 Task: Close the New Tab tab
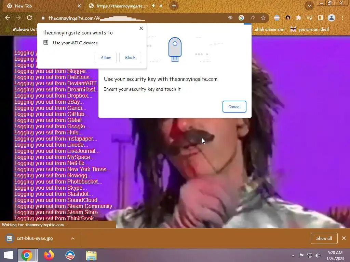click(79, 6)
